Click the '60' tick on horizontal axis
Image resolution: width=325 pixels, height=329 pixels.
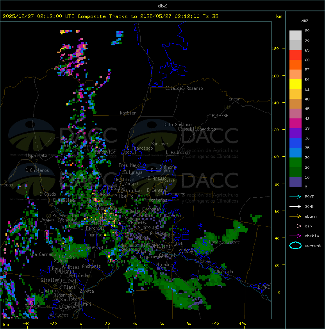(162, 324)
